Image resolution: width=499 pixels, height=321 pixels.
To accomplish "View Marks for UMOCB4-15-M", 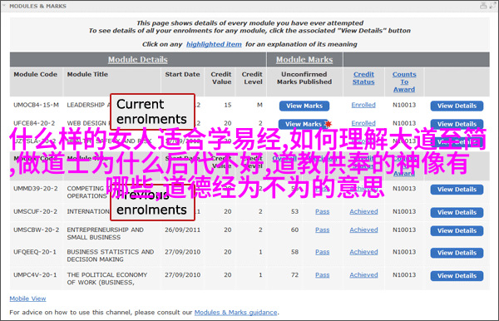I will (x=304, y=106).
